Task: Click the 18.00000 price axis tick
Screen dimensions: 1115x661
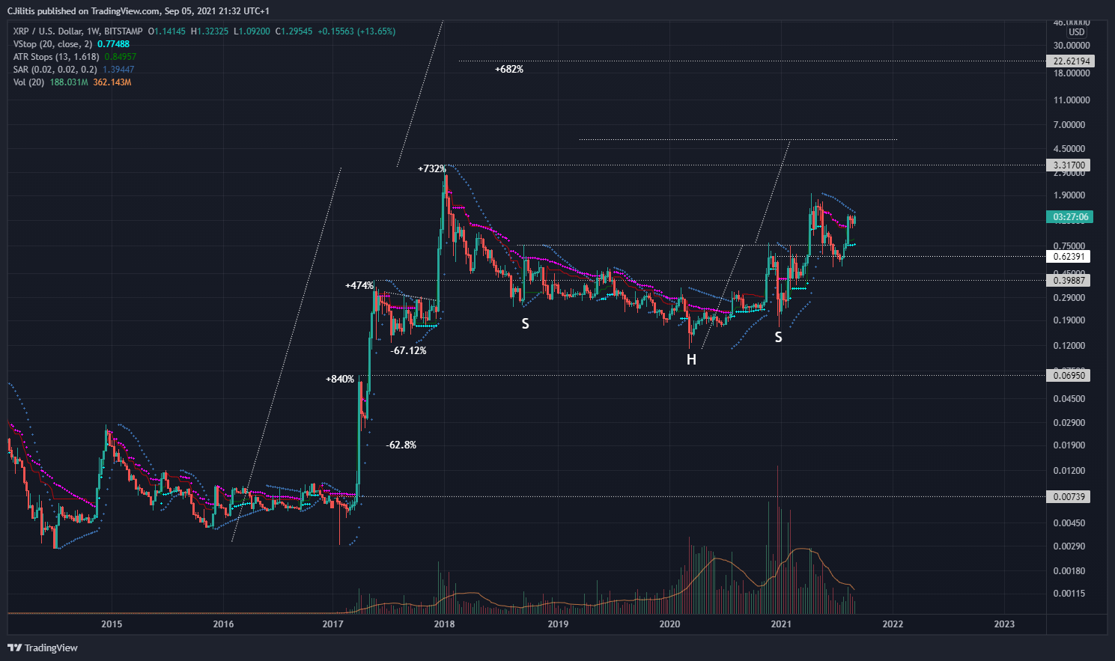Action: coord(1072,73)
